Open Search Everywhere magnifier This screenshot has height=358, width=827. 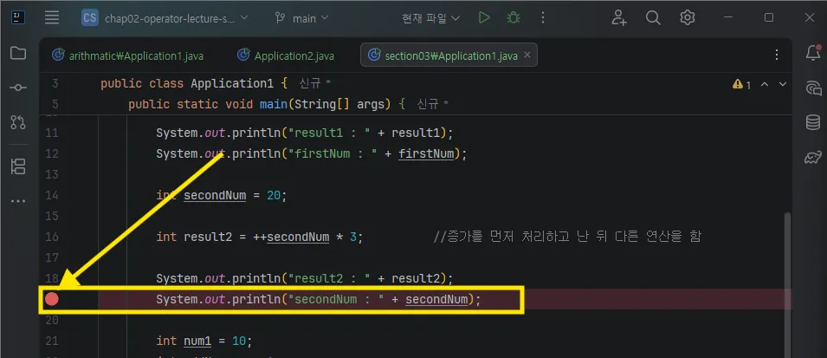tap(653, 18)
